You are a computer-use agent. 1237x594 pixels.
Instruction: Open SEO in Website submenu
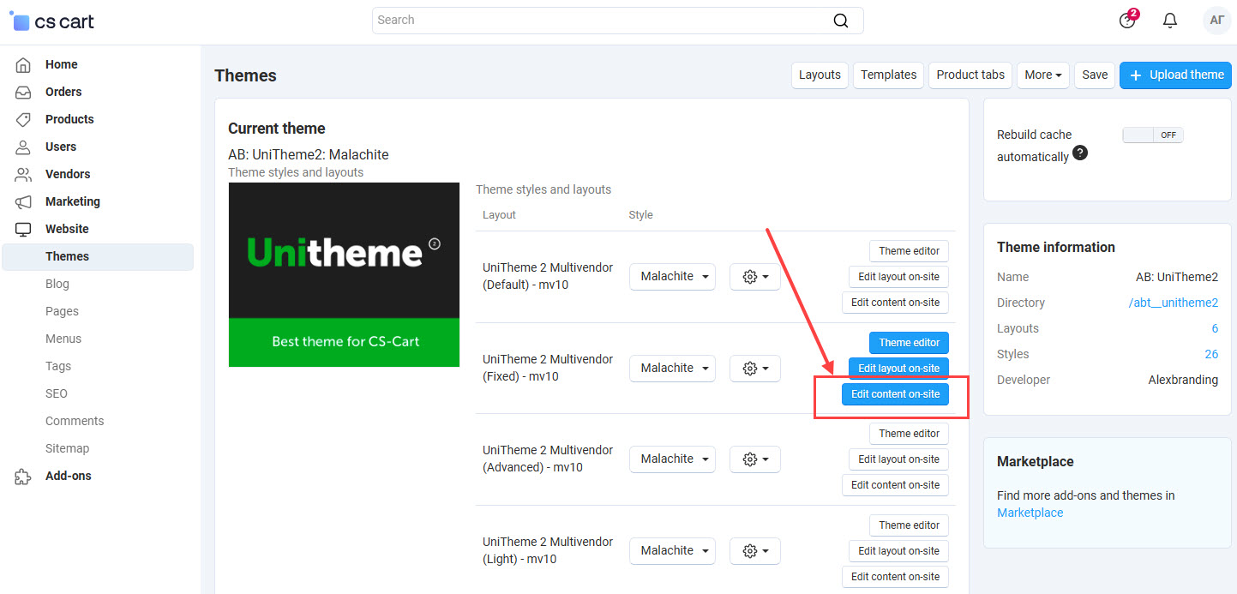click(x=57, y=393)
